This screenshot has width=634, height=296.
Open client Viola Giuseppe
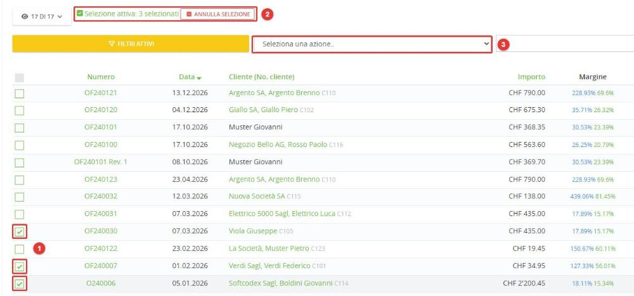point(253,231)
